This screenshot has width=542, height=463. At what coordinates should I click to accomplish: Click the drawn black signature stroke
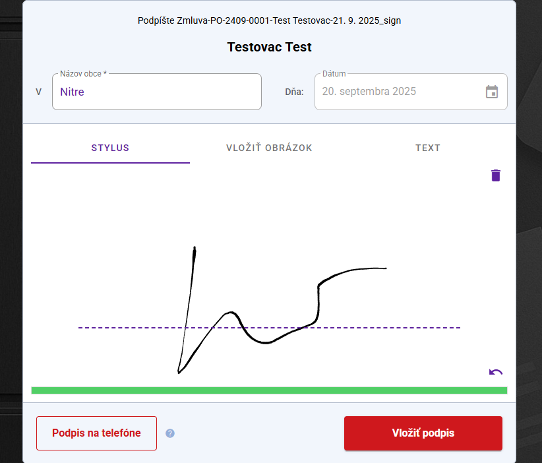tap(319, 300)
